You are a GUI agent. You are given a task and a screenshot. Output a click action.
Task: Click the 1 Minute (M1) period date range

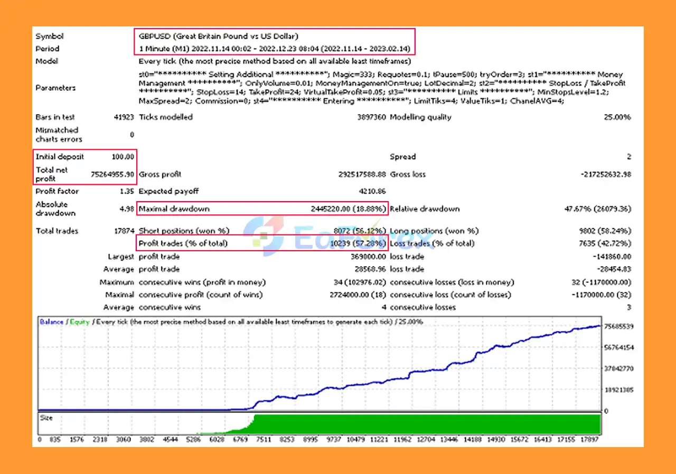click(x=274, y=49)
